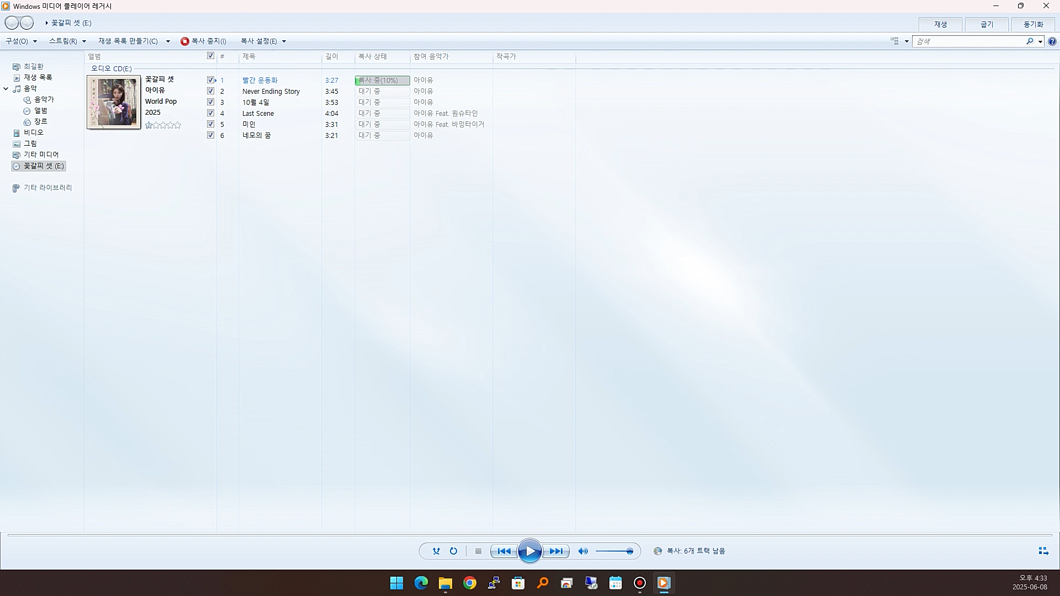Switch to the 굽기 tab

(987, 24)
